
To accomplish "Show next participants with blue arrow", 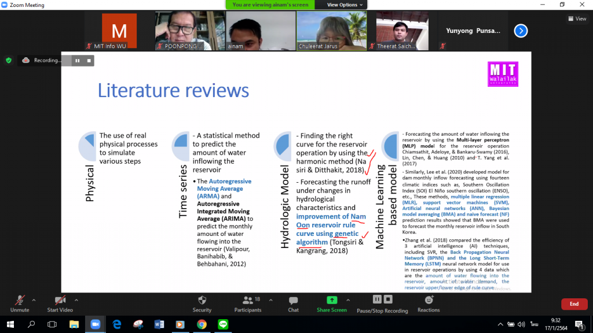I will click(521, 31).
